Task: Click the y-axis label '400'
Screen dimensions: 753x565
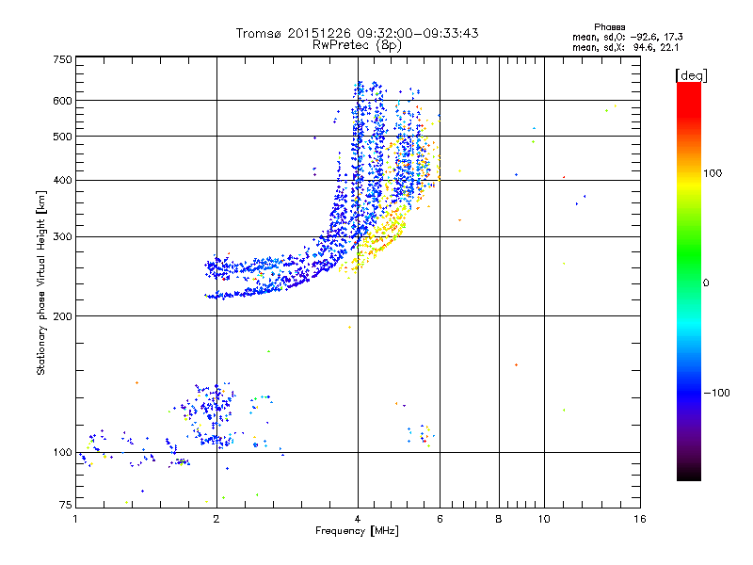Action: [62, 181]
